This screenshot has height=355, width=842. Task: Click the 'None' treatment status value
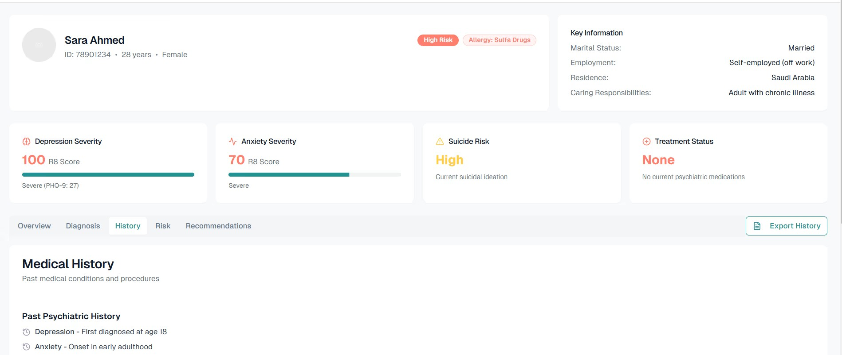click(x=658, y=160)
